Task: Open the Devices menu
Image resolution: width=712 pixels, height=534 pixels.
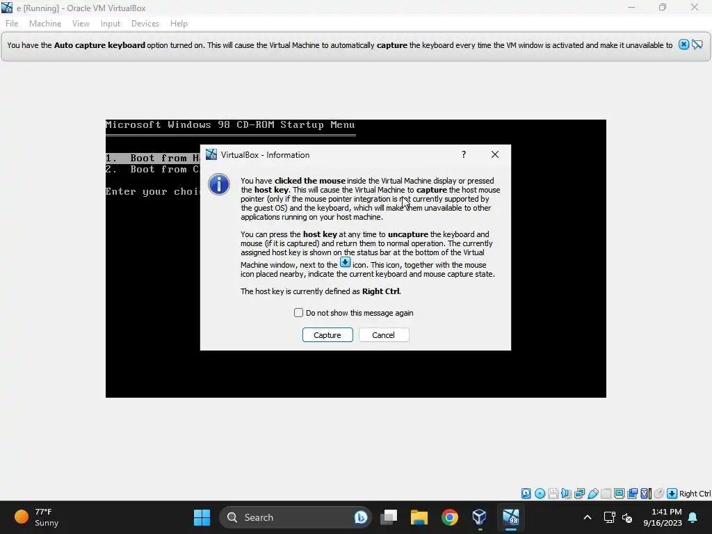Action: pos(145,24)
